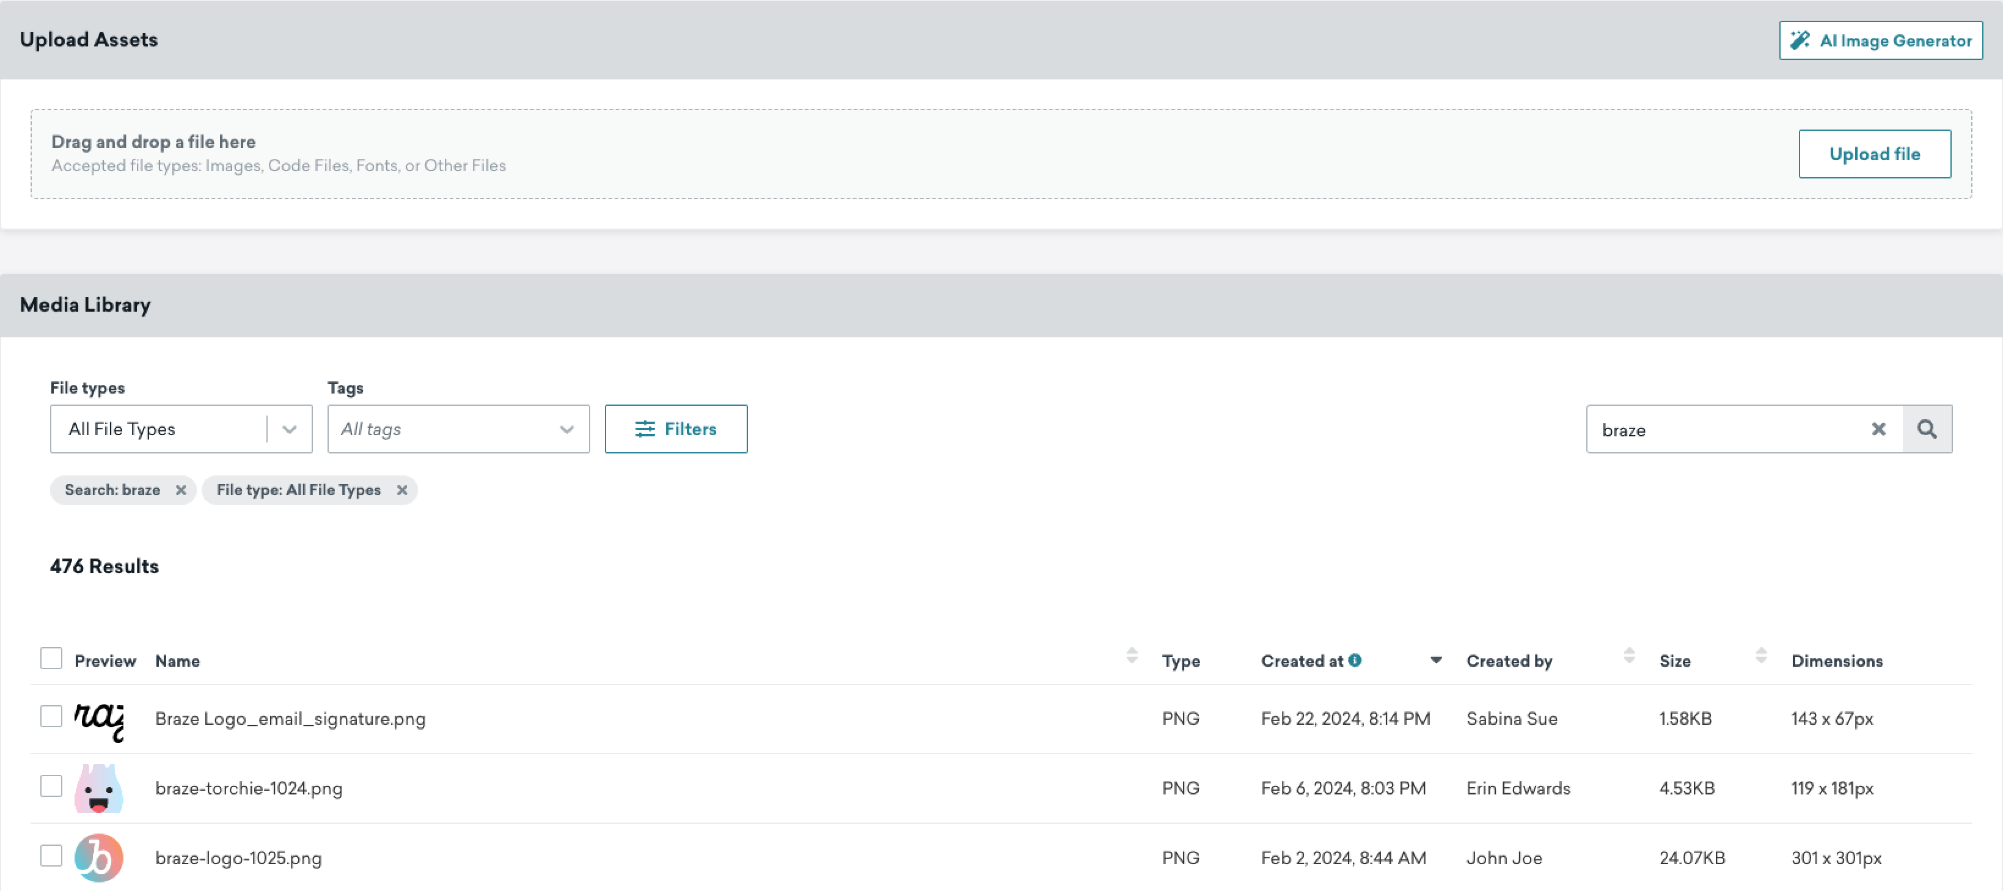Open the braze-logo-1025 thumbnail preview
The width and height of the screenshot is (2003, 891).
click(x=99, y=857)
